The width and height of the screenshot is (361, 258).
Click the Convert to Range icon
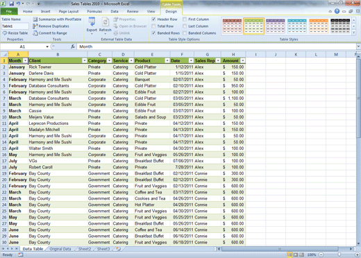click(35, 33)
